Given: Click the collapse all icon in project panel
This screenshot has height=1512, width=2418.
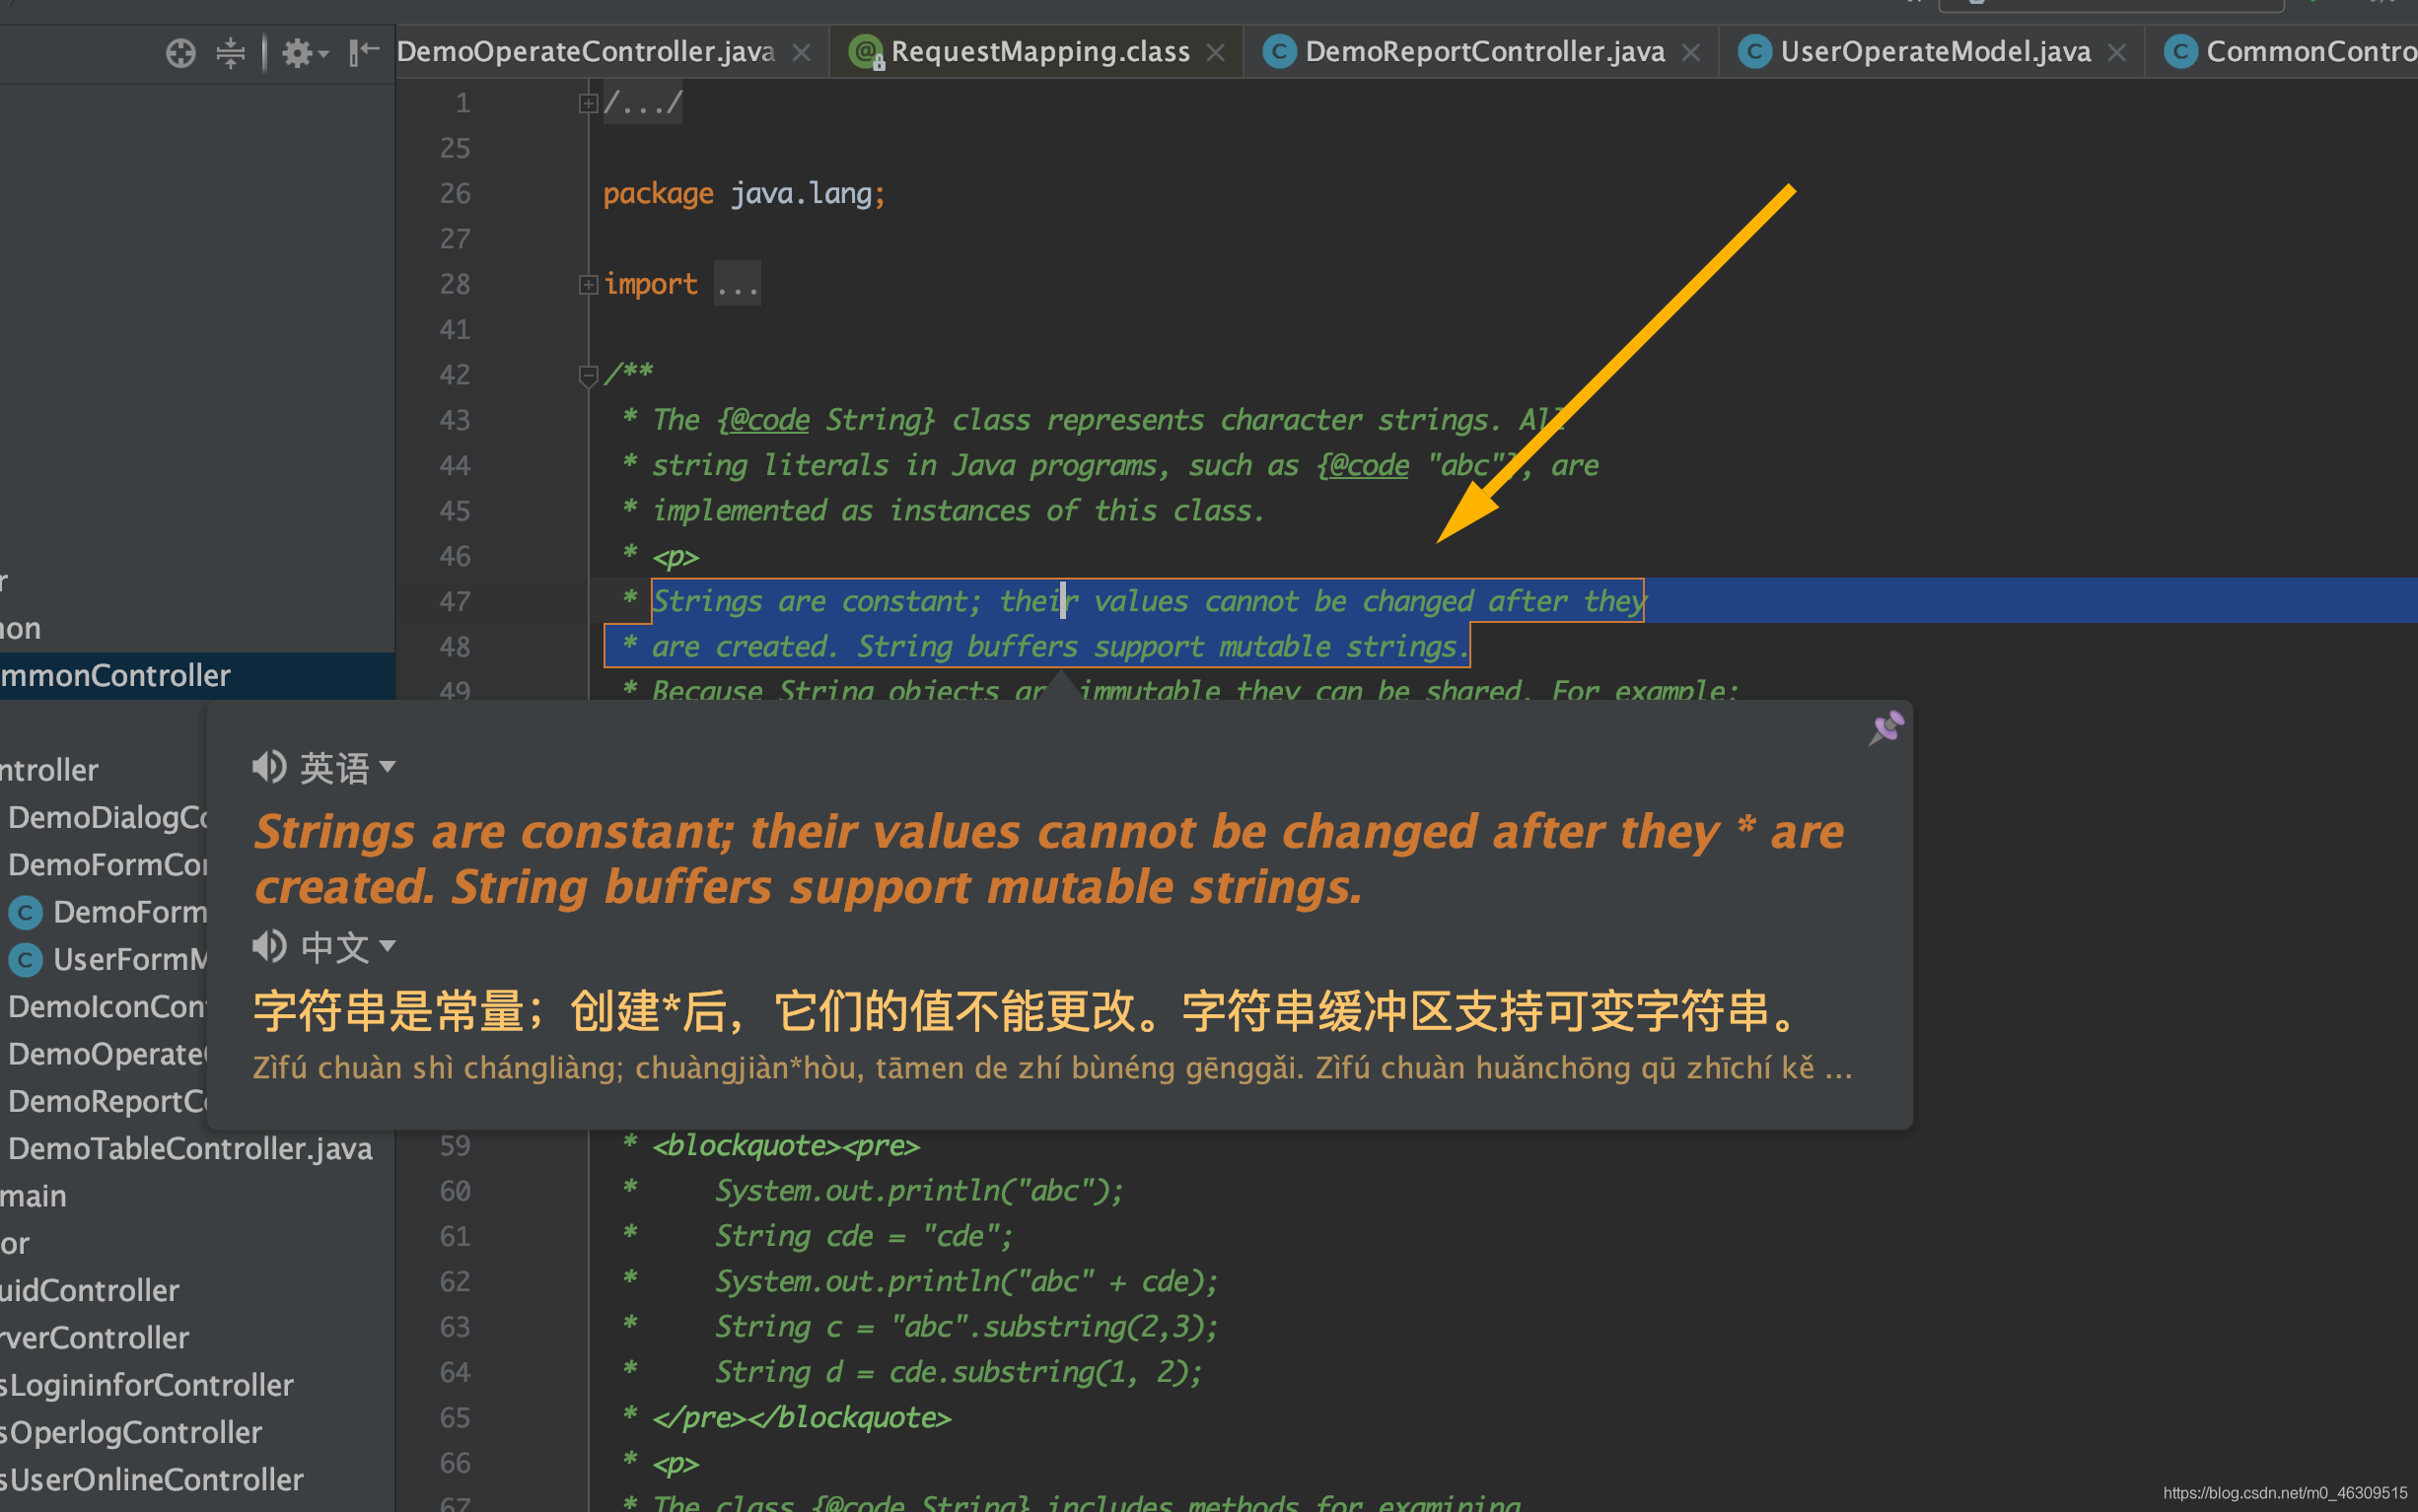Looking at the screenshot, I should pos(230,52).
